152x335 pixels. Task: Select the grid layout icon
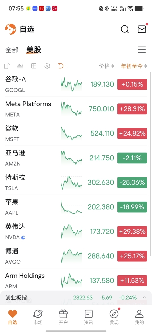(34, 66)
